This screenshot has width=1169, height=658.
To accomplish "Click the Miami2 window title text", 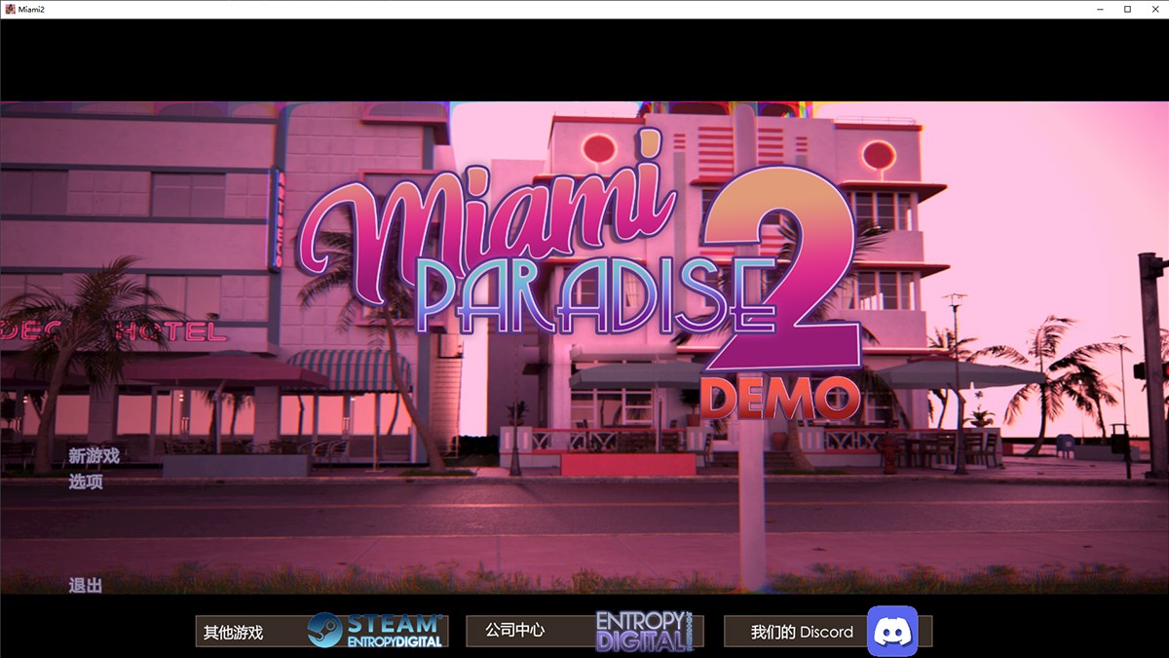I will (x=31, y=9).
